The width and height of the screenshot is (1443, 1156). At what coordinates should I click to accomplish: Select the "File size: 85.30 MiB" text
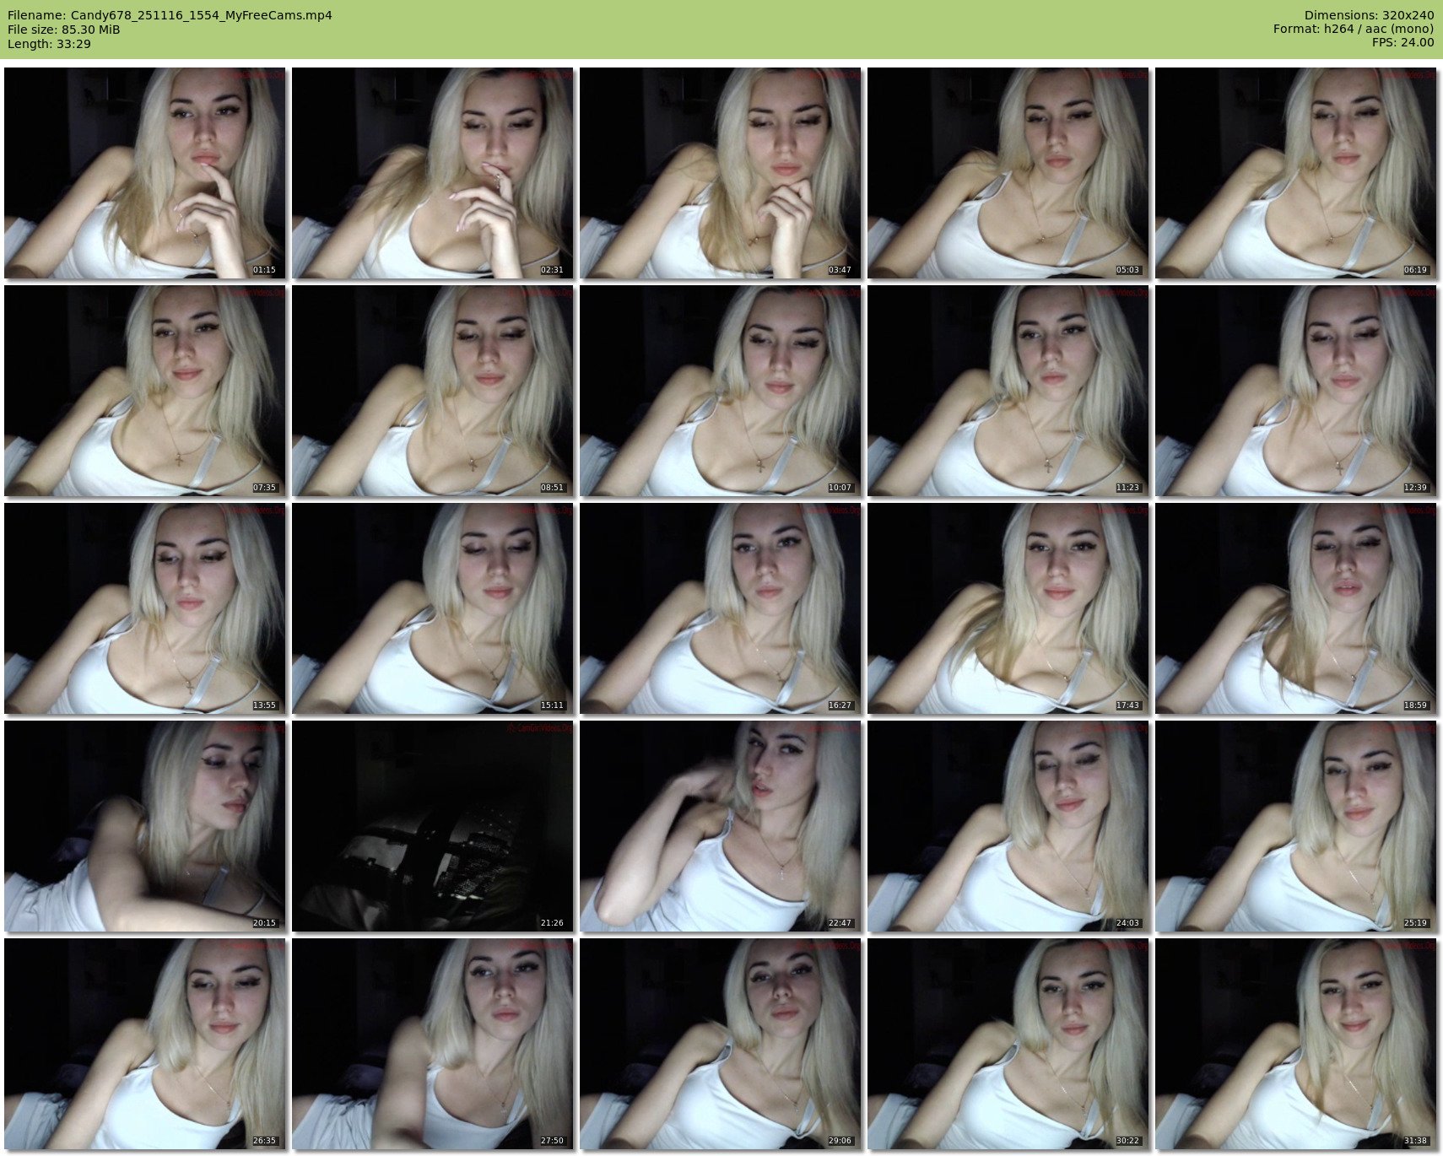pos(63,30)
